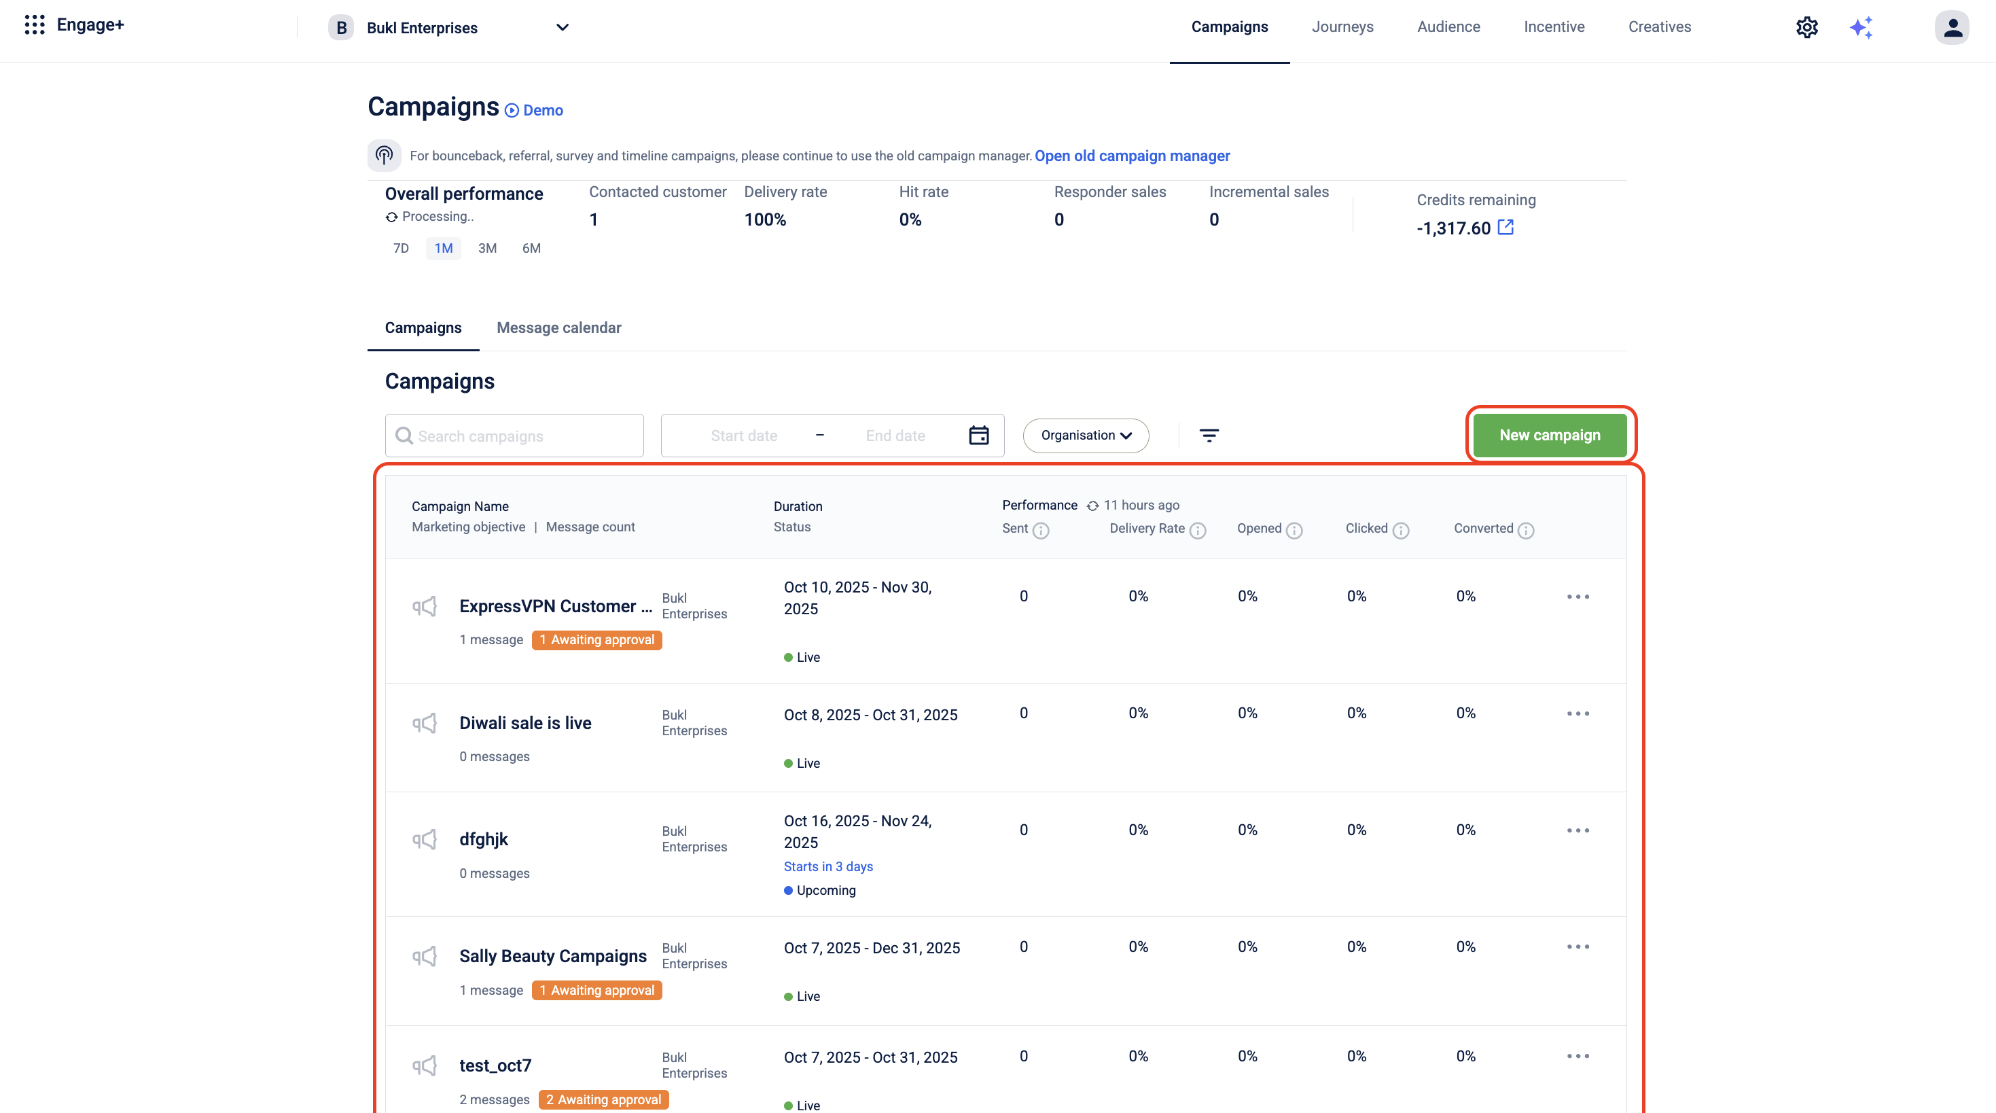Viewport: 1996px width, 1113px height.
Task: Click the Sent column info icon
Action: point(1041,530)
